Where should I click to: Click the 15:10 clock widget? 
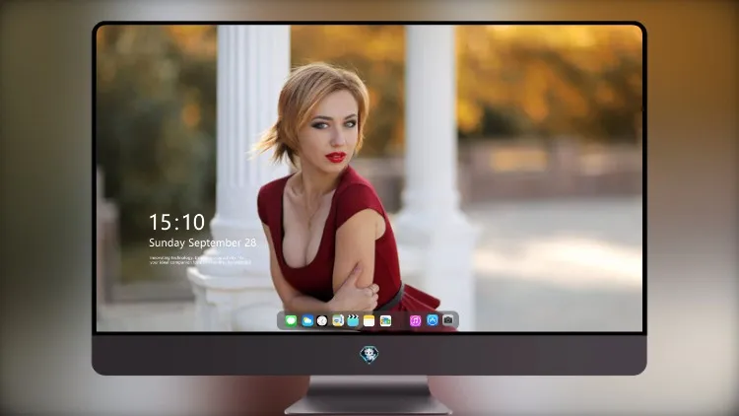click(x=176, y=222)
